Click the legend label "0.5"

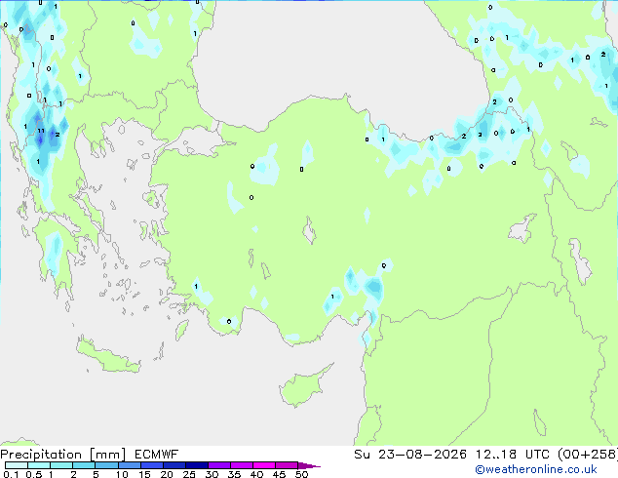coord(33,474)
